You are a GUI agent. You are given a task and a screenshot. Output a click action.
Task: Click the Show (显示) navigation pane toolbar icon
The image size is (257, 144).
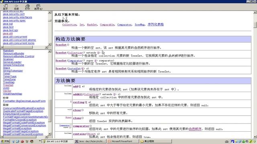(x=5, y=7)
